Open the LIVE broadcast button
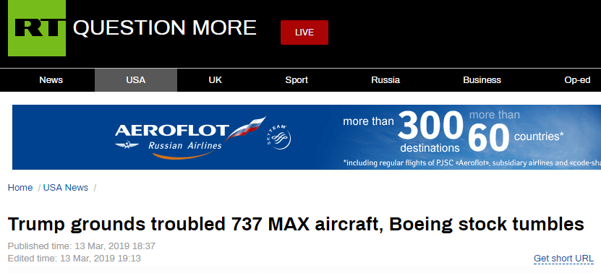 304,32
